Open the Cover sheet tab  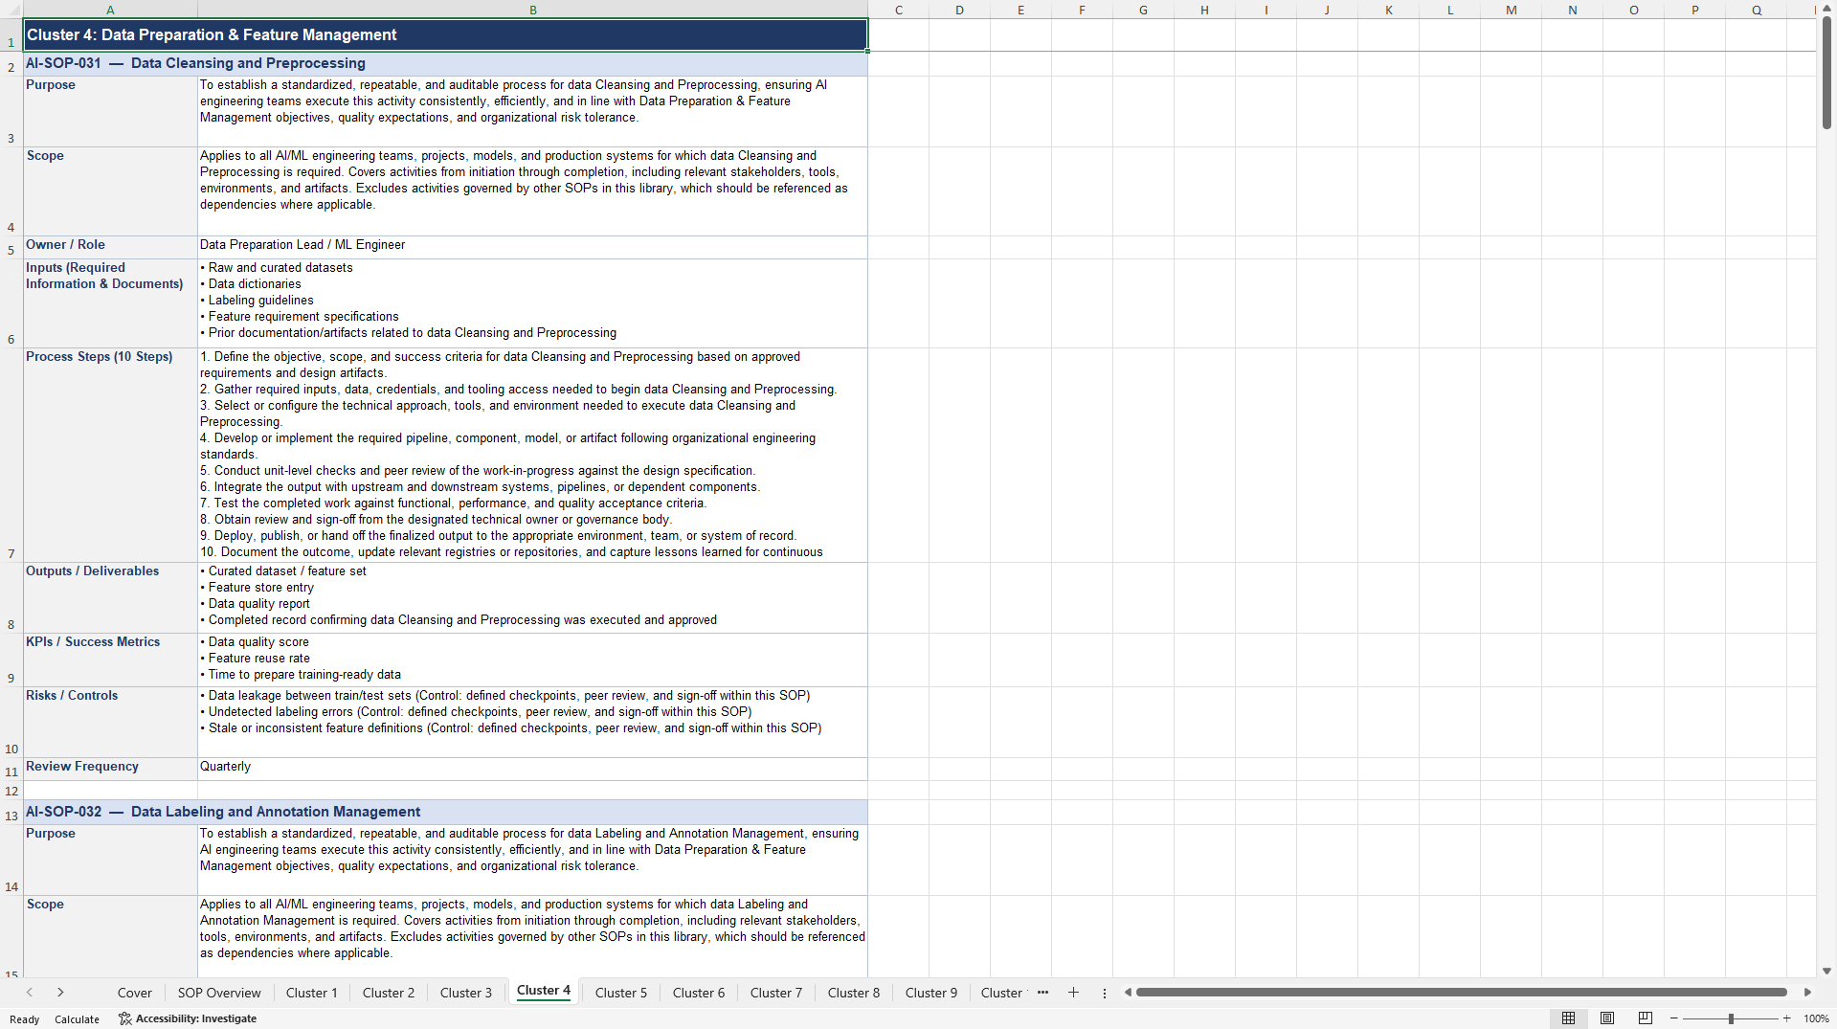(x=135, y=993)
